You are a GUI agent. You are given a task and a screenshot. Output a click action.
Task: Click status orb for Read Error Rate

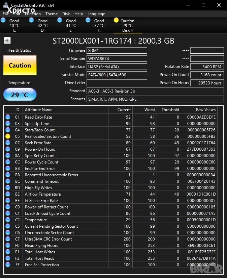(8, 117)
